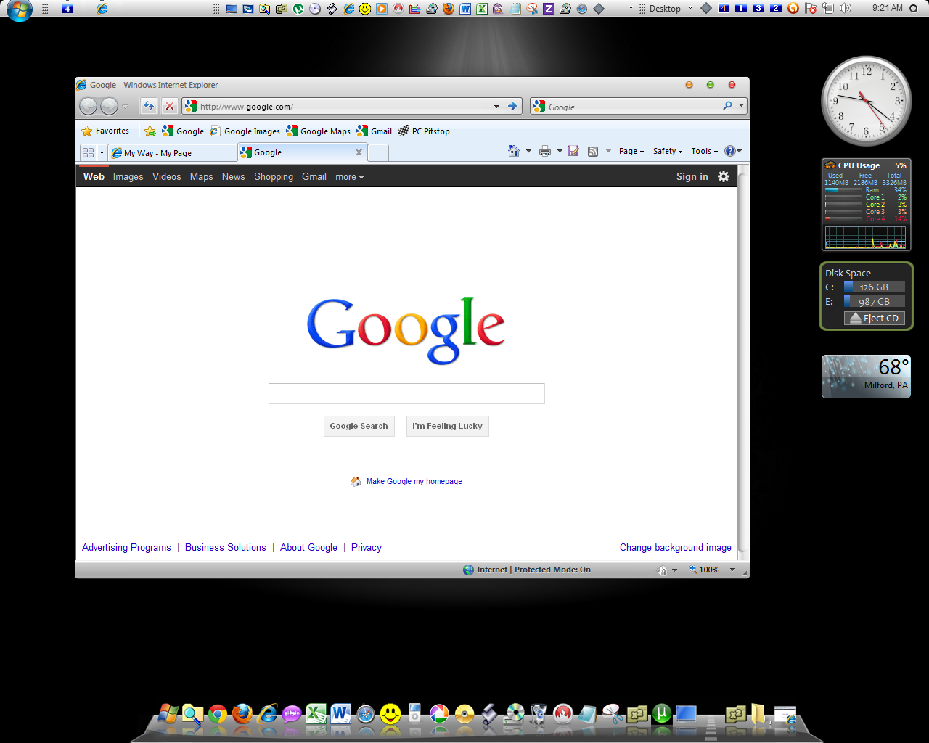
Task: Click the Windows Start orb
Action: [x=20, y=9]
